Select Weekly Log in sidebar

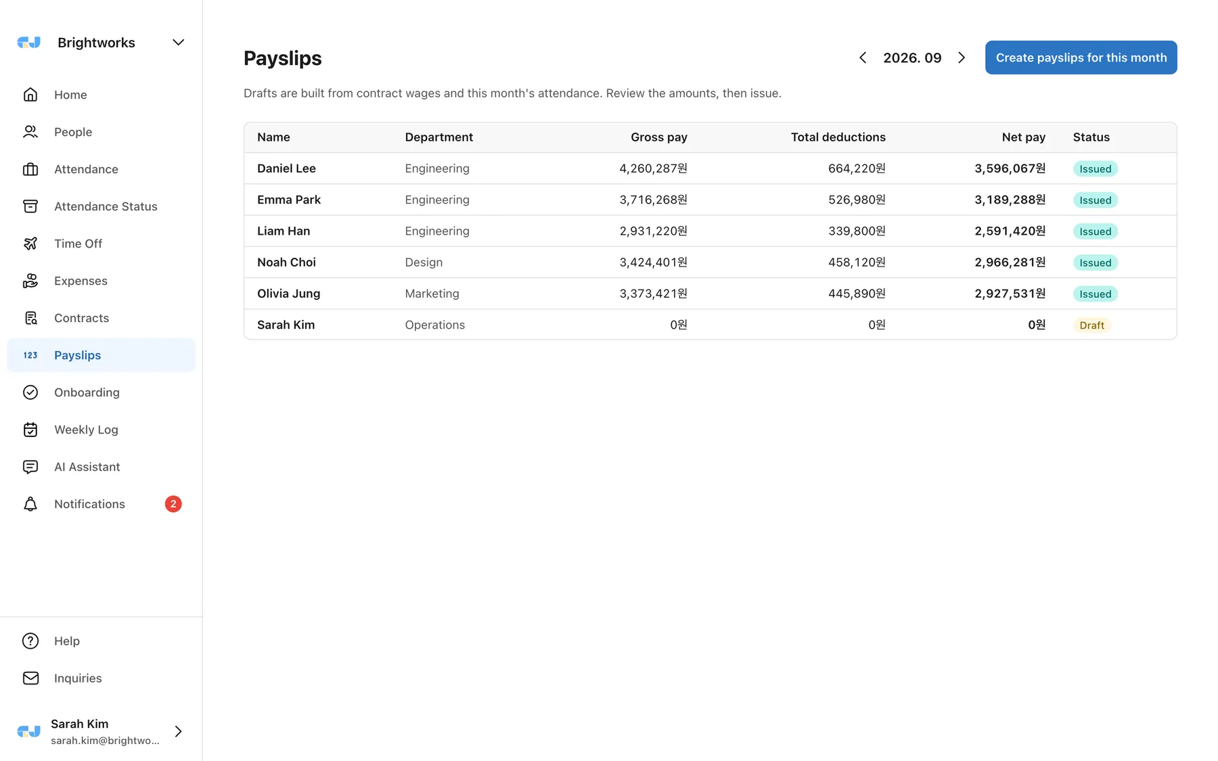101,430
